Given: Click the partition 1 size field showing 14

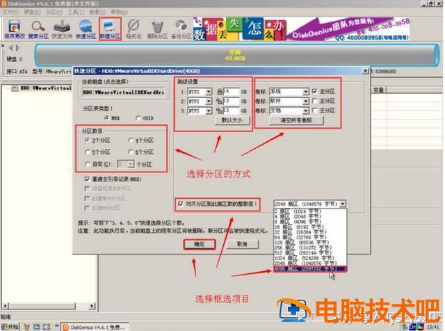Looking at the screenshot, I should click(x=232, y=92).
